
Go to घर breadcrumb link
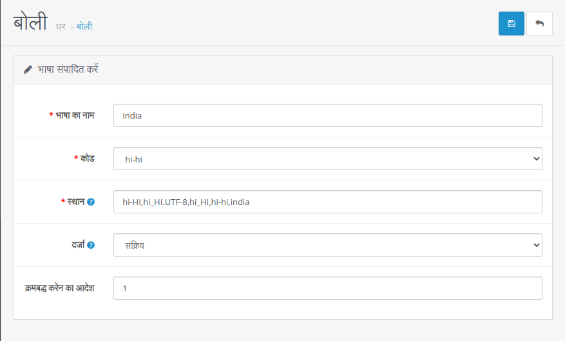pos(61,26)
